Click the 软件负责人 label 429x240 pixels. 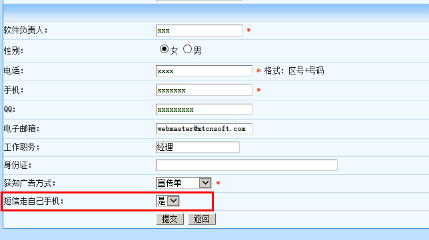pos(26,31)
